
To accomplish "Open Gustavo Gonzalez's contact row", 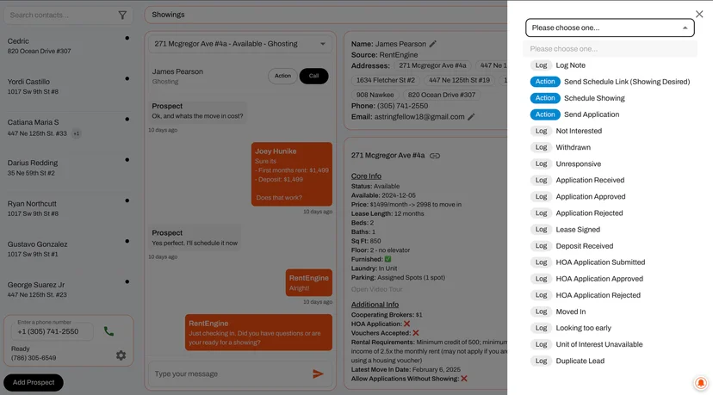I will [x=68, y=249].
